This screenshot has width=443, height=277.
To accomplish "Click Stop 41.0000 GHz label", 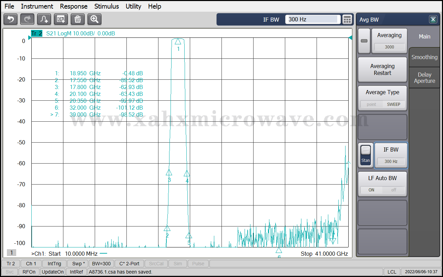I will 324,254.
